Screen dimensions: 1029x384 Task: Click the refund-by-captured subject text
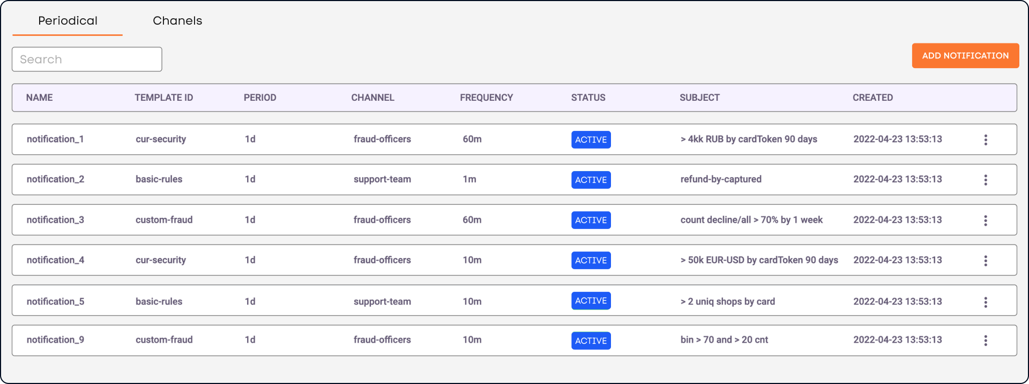(720, 179)
